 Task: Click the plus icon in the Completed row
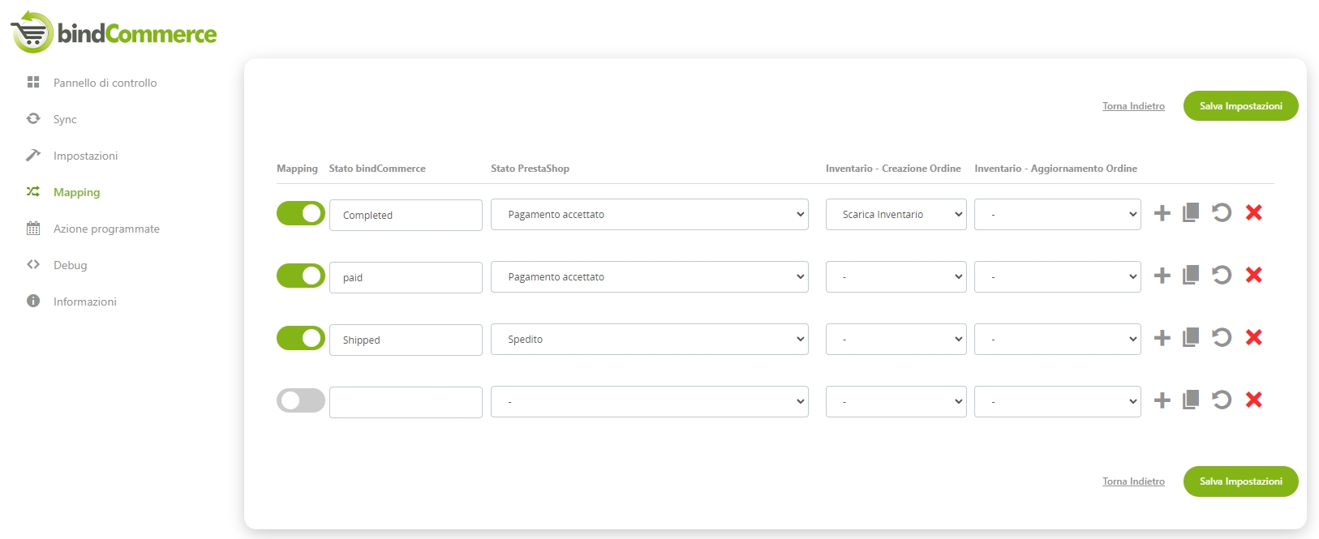pos(1162,213)
